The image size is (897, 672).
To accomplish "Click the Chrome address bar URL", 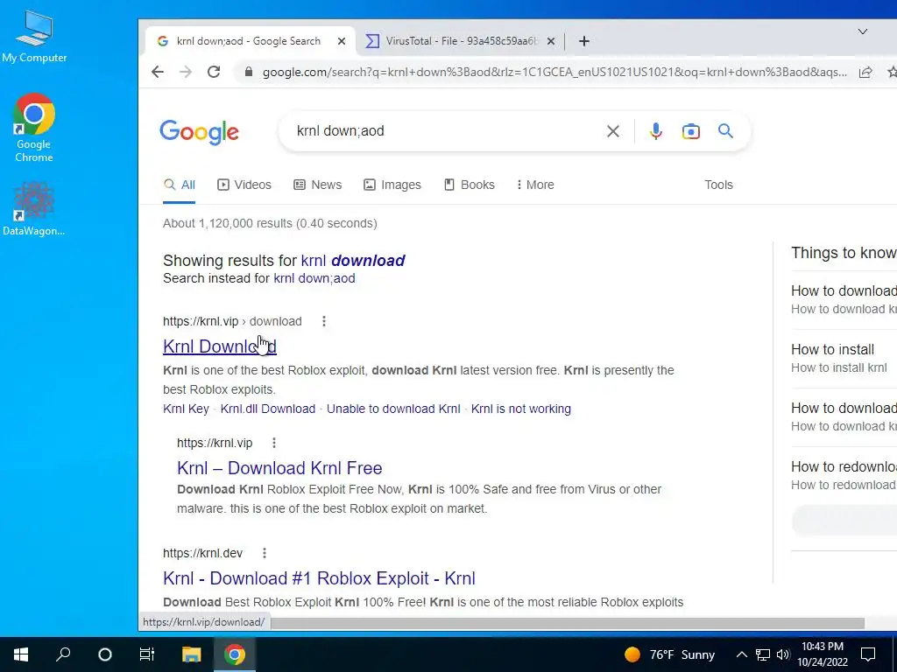I will click(x=554, y=72).
